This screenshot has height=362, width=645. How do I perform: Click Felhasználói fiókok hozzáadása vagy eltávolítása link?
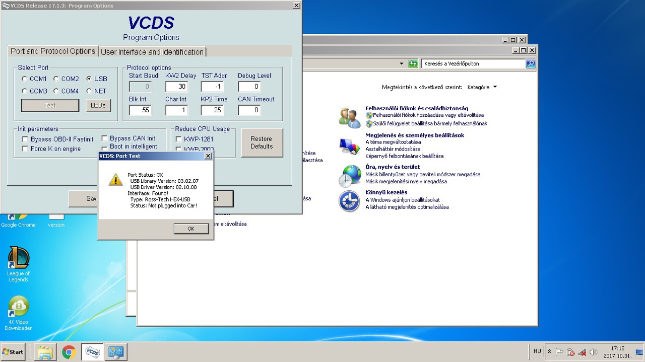click(x=428, y=115)
